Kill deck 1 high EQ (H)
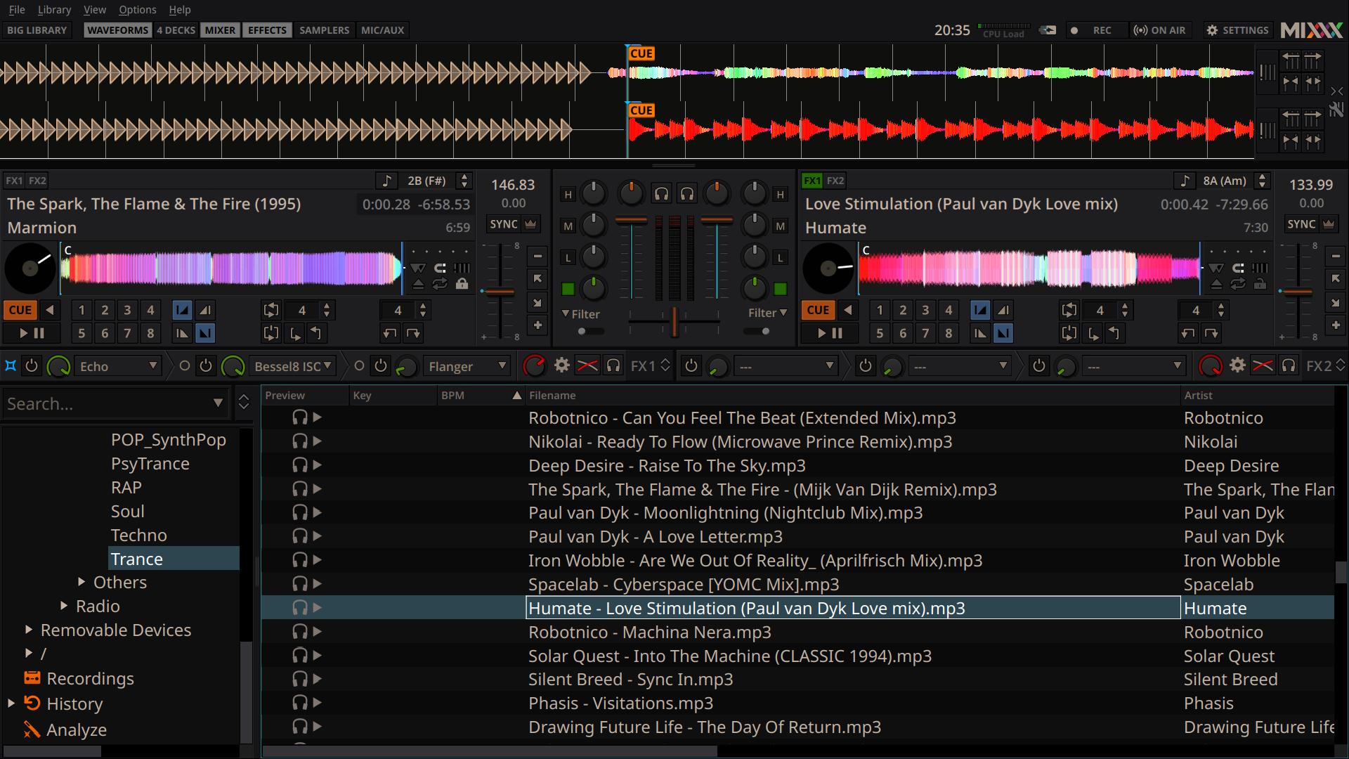 click(x=568, y=195)
